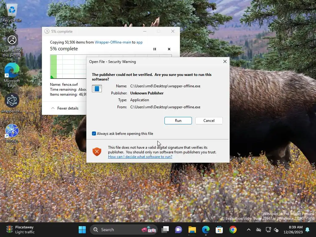
Task: Click Run in the Security Warning dialog
Action: pyautogui.click(x=178, y=121)
